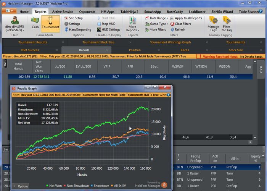Image resolution: width=267 pixels, height=191 pixels.
Task: Sort by the W$WSF column header
Action: (178, 66)
